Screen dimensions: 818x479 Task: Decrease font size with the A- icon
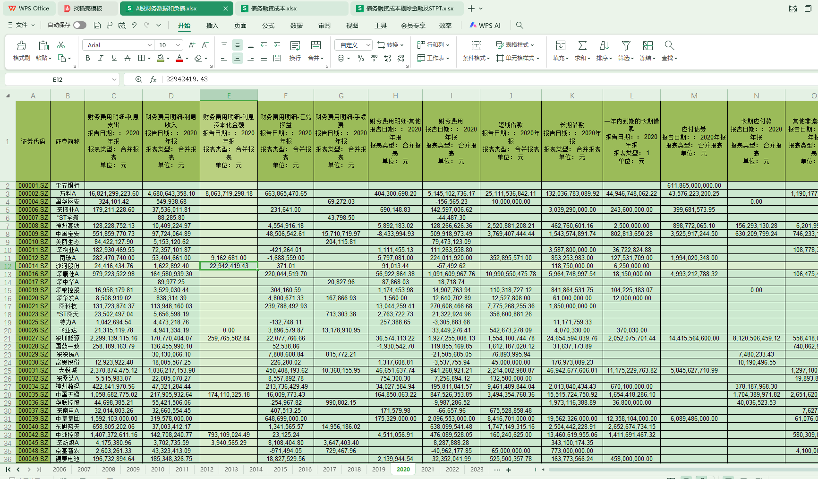[x=205, y=45]
